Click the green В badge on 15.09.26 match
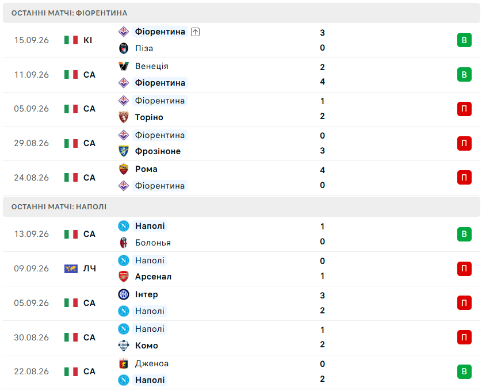This screenshot has width=482, height=391. point(464,40)
